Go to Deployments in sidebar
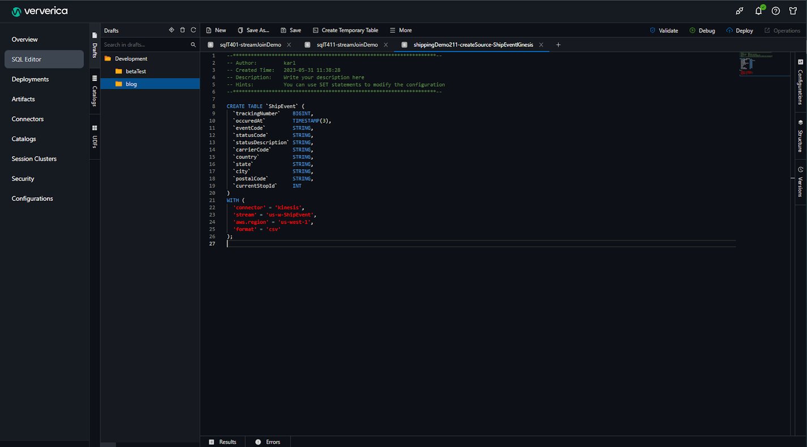Image resolution: width=807 pixels, height=447 pixels. point(30,79)
